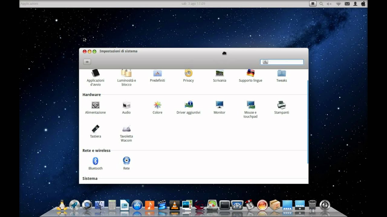The image size is (387, 217).
Task: Open the Alimentazione power settings
Action: click(x=96, y=108)
